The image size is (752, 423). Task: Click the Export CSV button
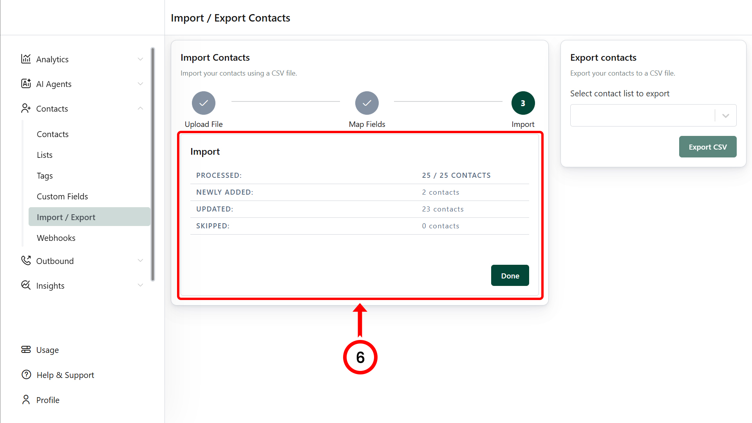point(707,147)
